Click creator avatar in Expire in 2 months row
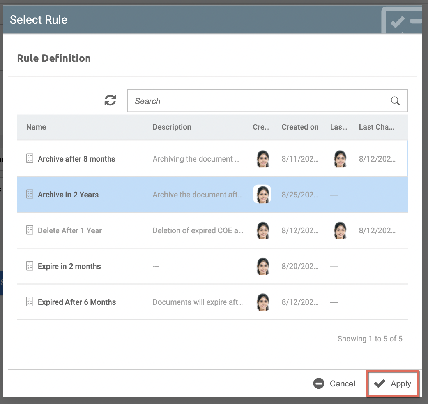 click(x=263, y=266)
